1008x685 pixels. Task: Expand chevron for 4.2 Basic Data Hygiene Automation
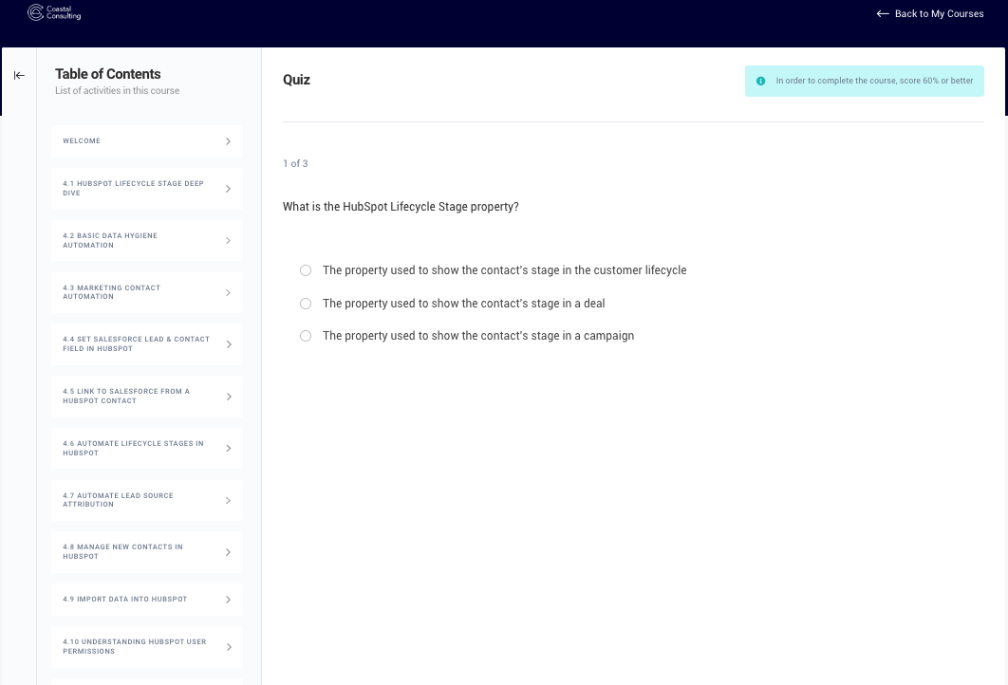point(228,241)
